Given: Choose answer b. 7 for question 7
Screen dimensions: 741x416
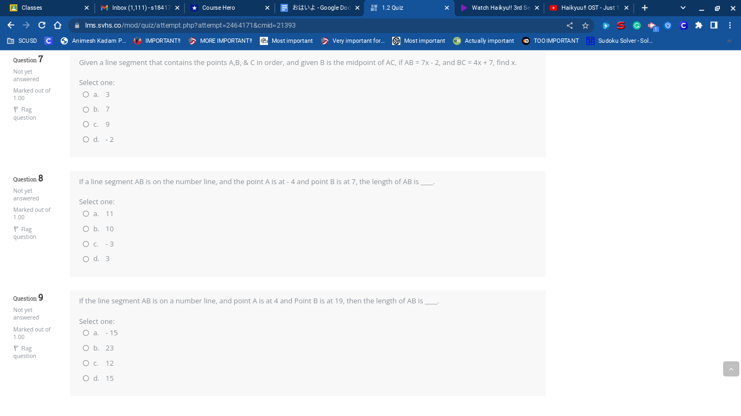Looking at the screenshot, I should point(86,109).
